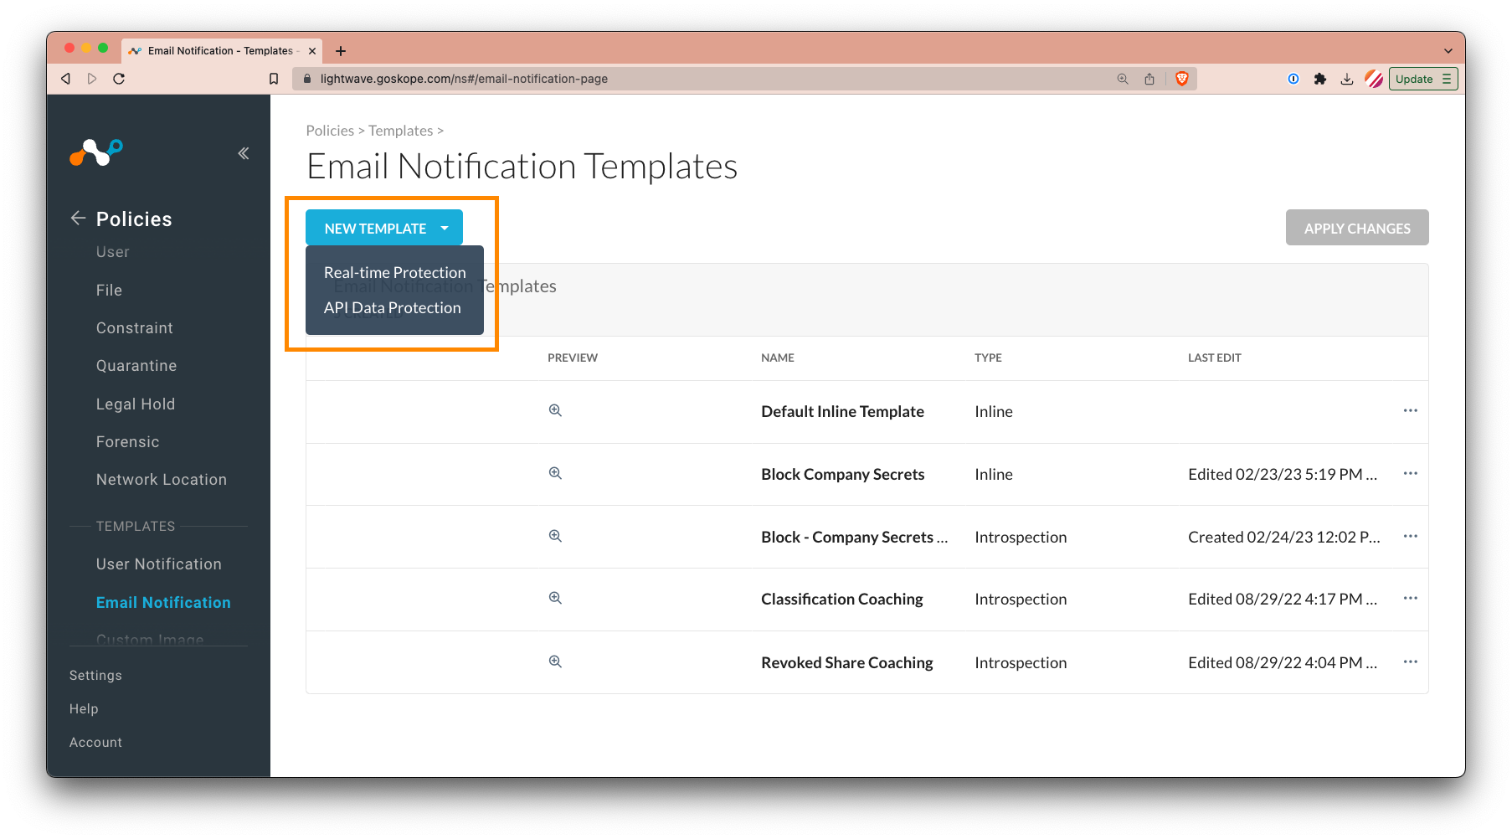Click the Brave shield icon
Viewport: 1512px width, 839px height.
pos(1181,78)
